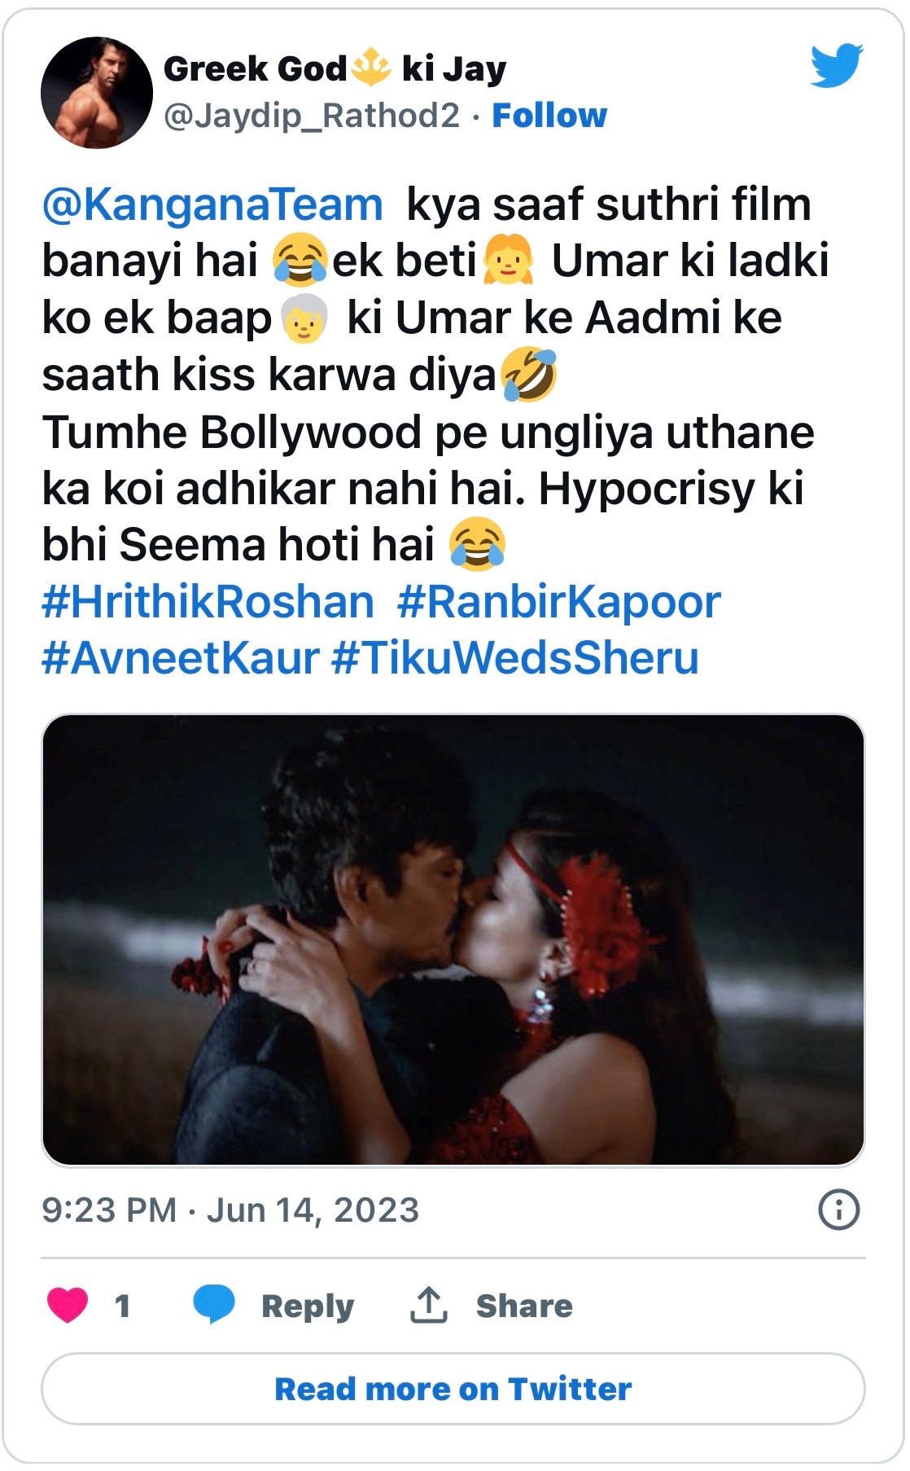The height and width of the screenshot is (1471, 910).
Task: Click the like count number 1
Action: pos(123,1306)
